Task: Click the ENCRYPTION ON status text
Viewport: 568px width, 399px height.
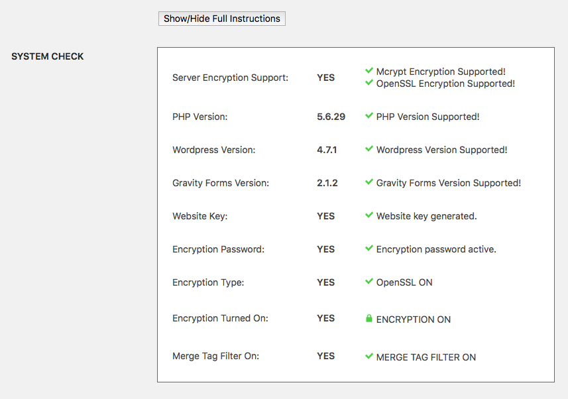Action: (x=413, y=319)
